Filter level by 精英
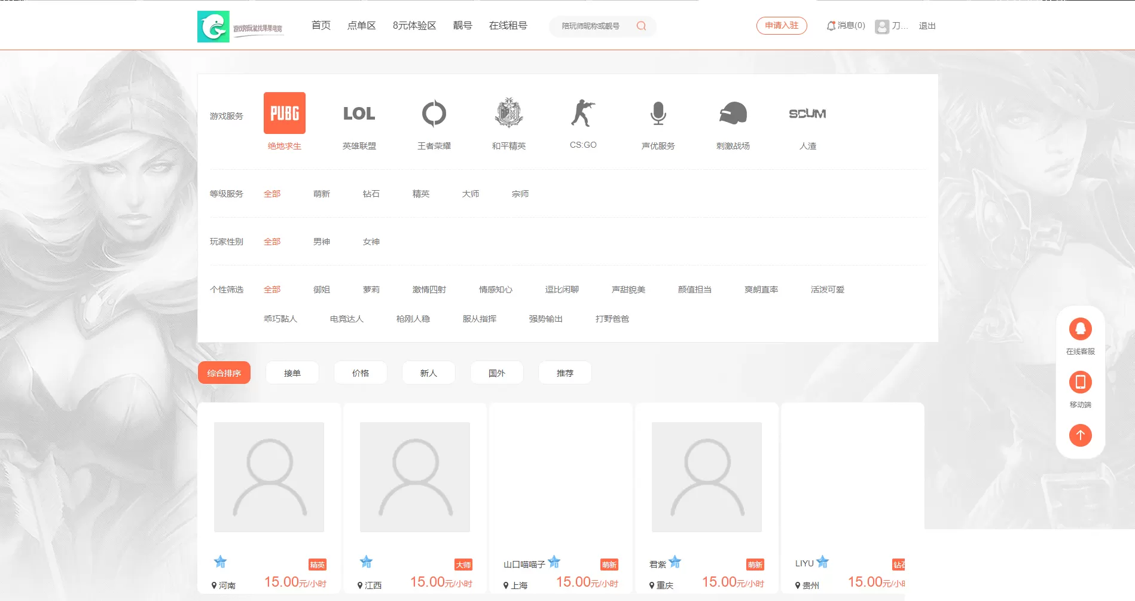 421,194
